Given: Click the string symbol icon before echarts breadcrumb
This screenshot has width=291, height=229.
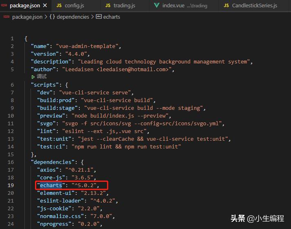Looking at the screenshot, I should point(99,17).
